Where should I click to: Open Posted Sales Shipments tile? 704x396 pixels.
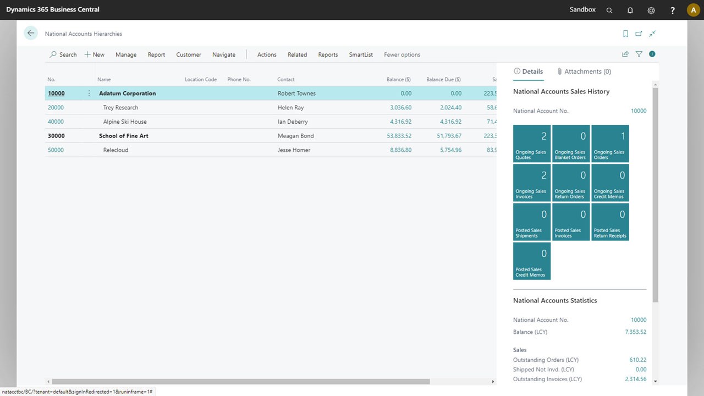tap(532, 222)
